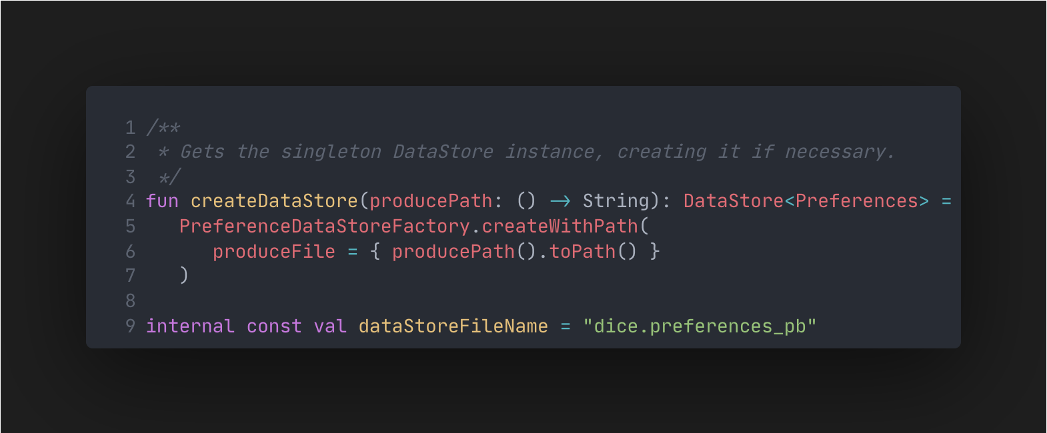Click the closing parenthesis on line 7
Screen dimensions: 1047x433
click(x=184, y=275)
